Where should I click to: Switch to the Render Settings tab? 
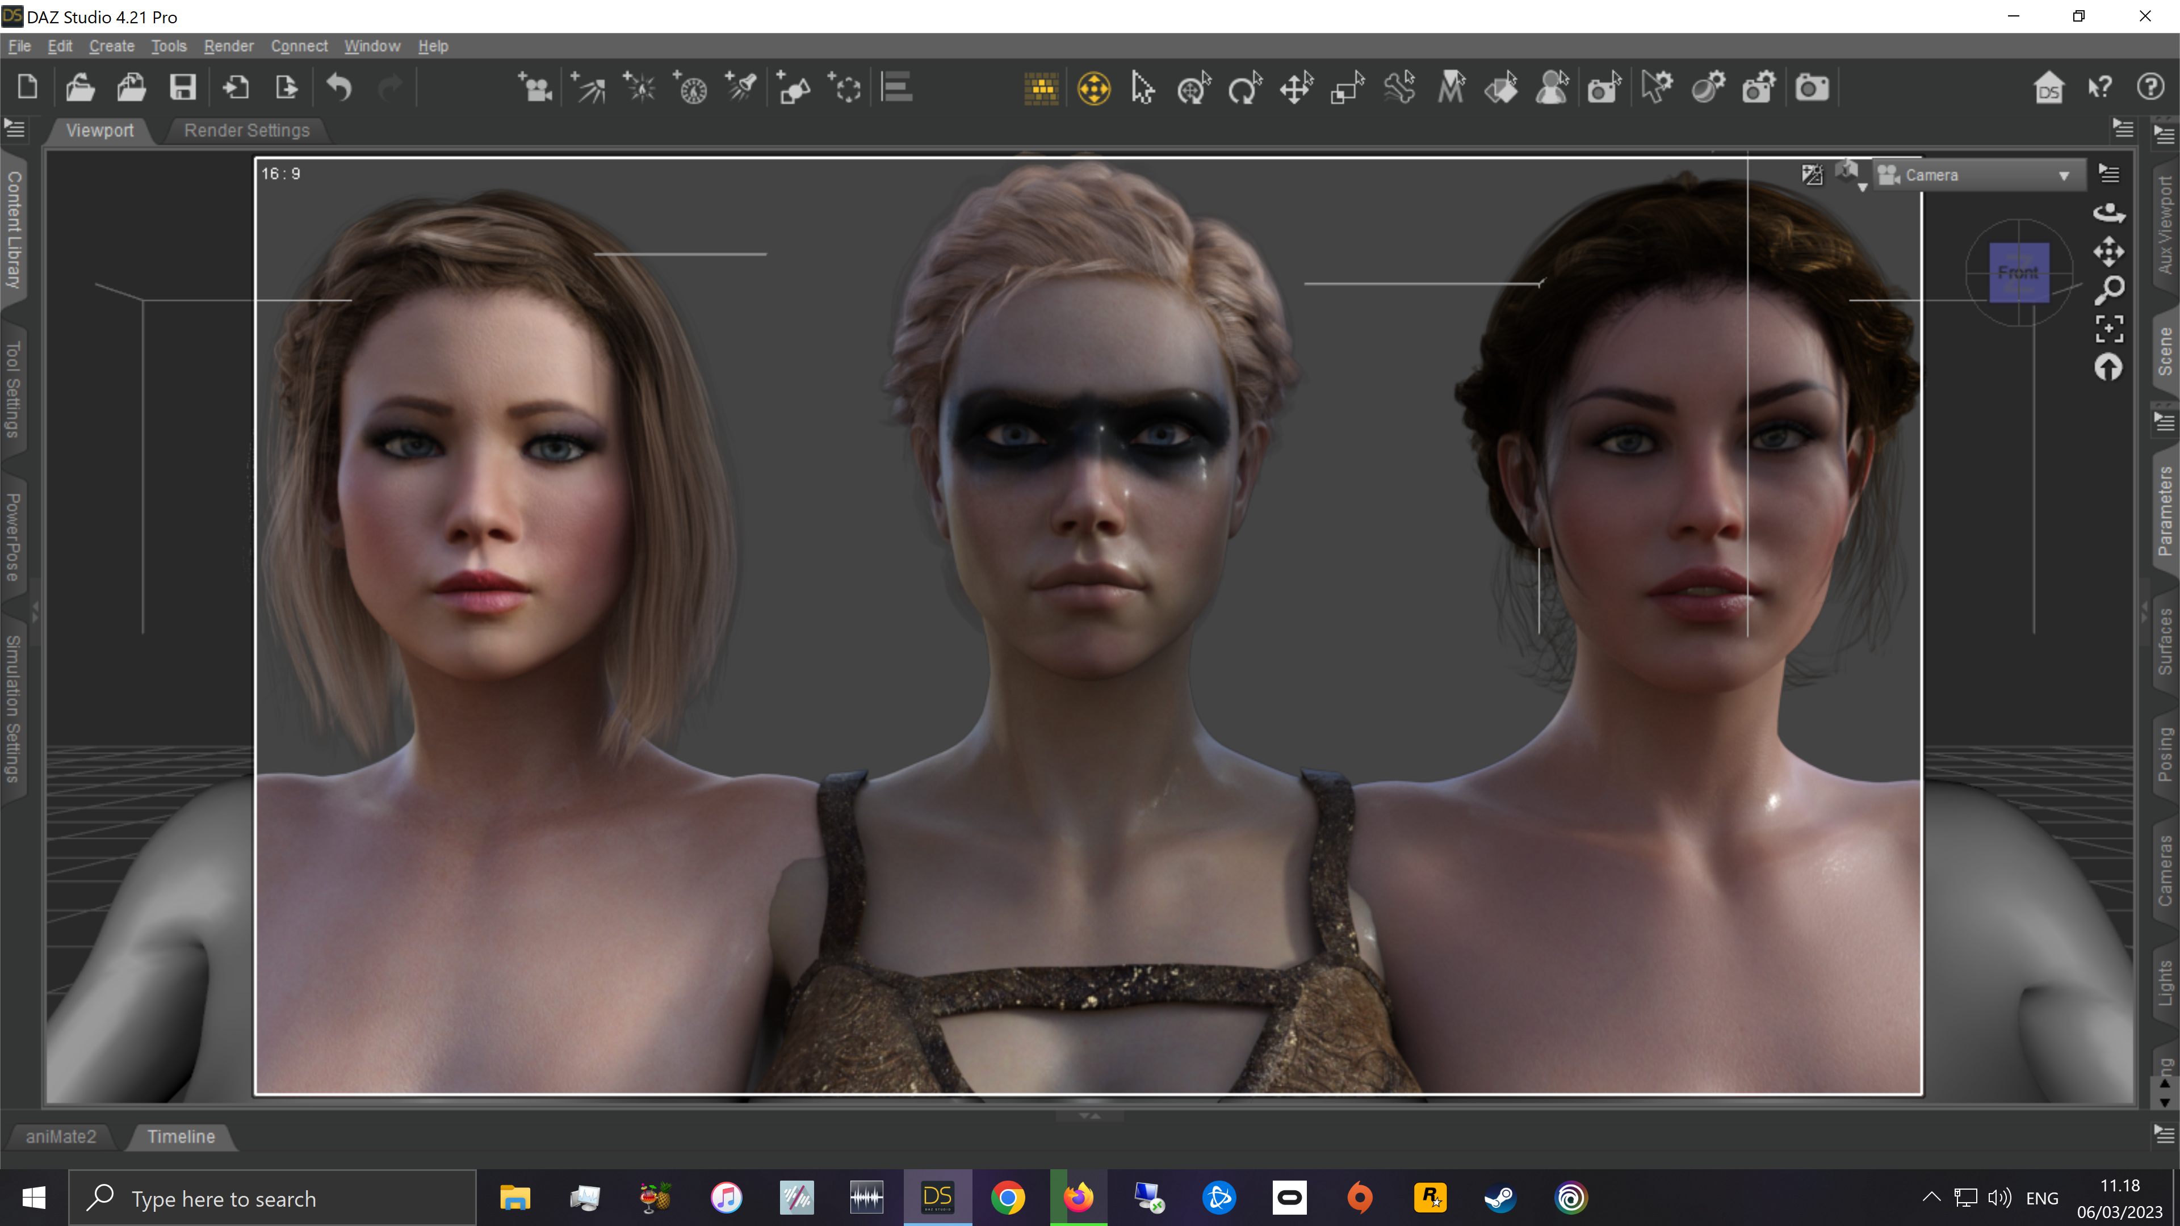[246, 131]
